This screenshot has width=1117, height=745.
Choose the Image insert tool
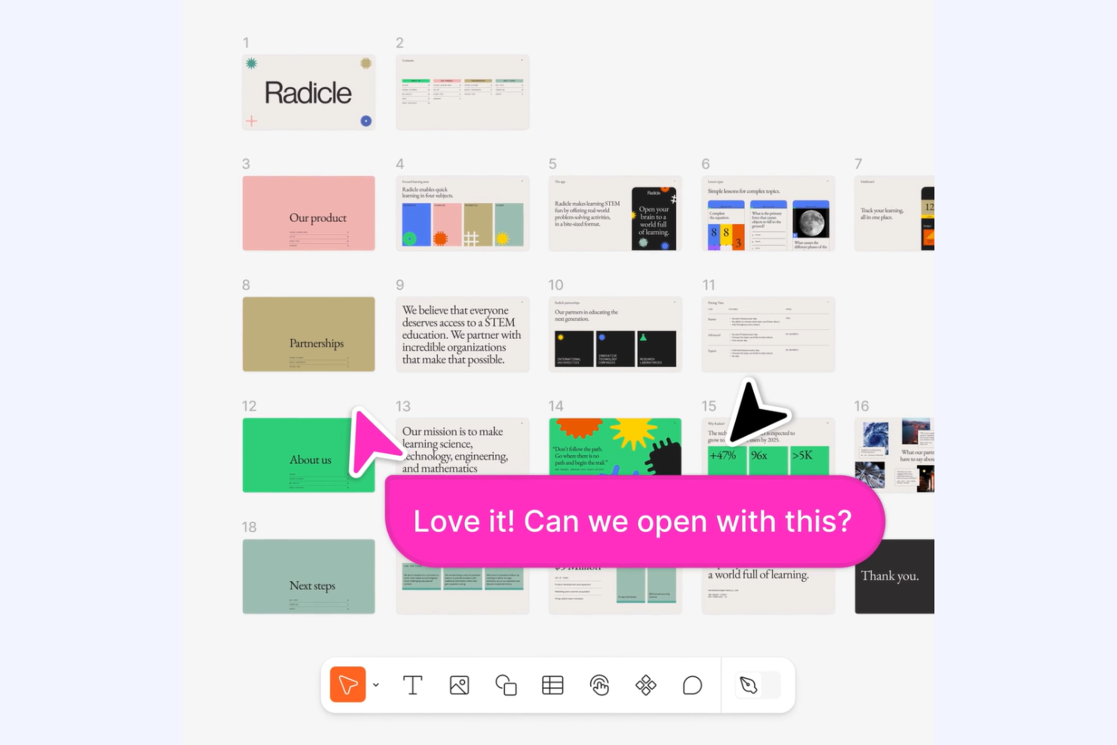pyautogui.click(x=459, y=685)
